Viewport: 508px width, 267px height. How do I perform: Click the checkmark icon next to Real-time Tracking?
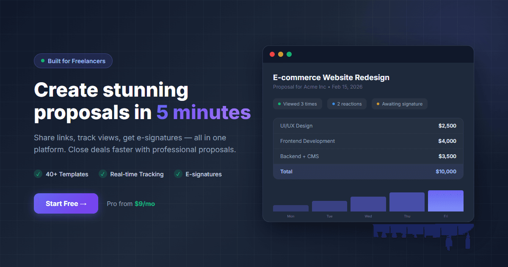click(x=102, y=174)
